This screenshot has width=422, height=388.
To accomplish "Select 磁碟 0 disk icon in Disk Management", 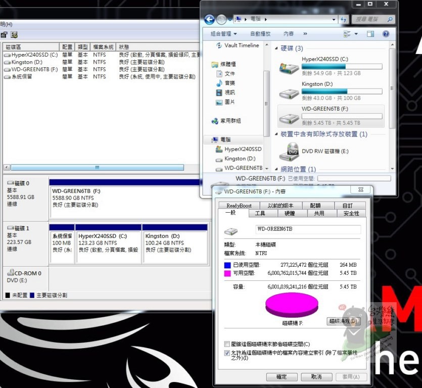I will tap(11, 183).
